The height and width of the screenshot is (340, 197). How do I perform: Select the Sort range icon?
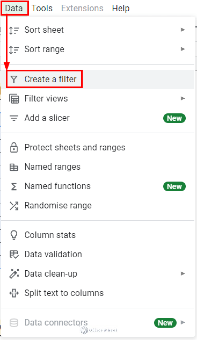pyautogui.click(x=14, y=49)
